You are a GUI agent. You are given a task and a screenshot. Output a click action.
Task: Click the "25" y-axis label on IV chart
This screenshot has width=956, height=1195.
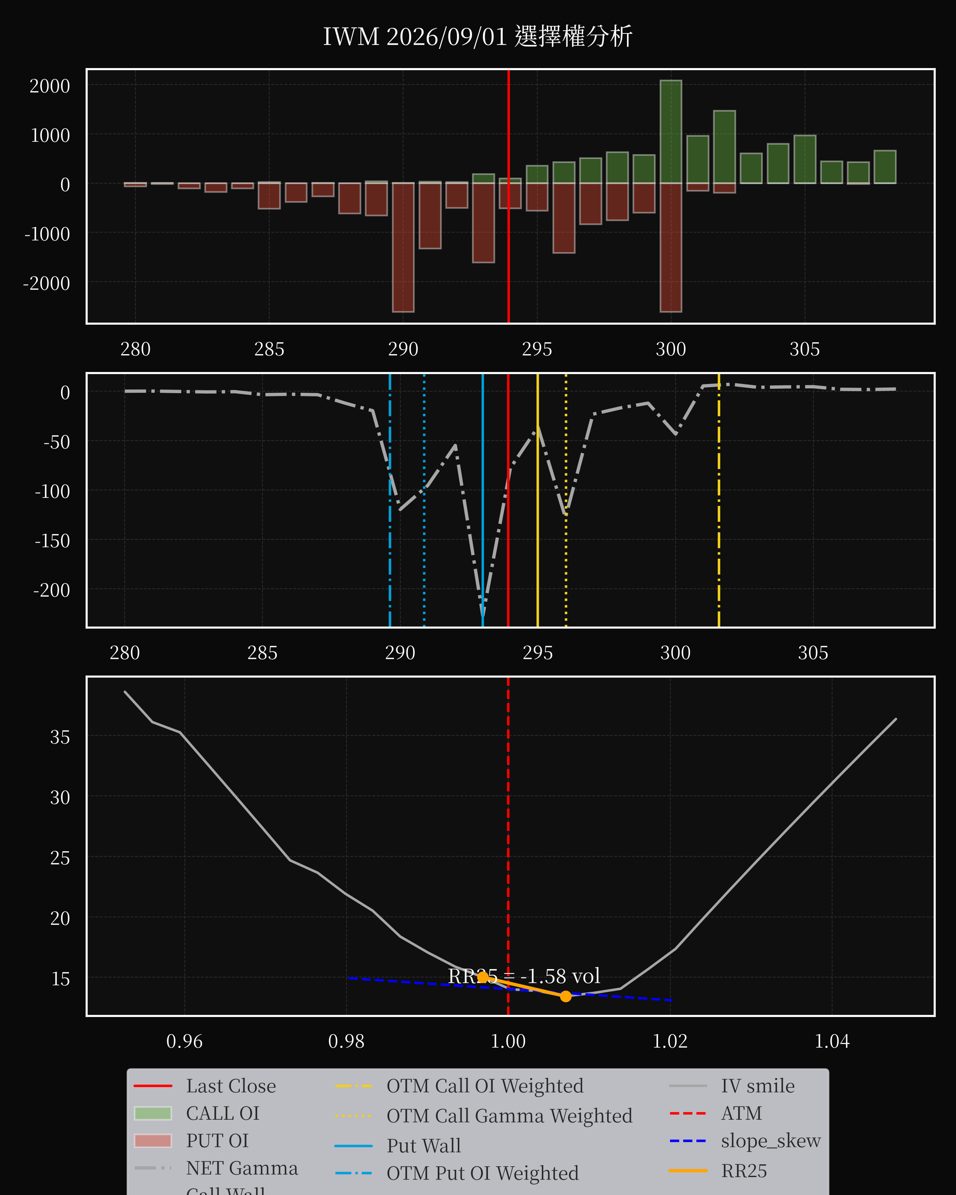60,858
